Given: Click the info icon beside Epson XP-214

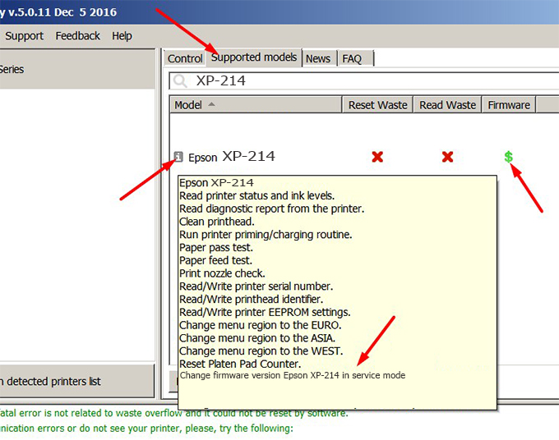Looking at the screenshot, I should coord(178,157).
